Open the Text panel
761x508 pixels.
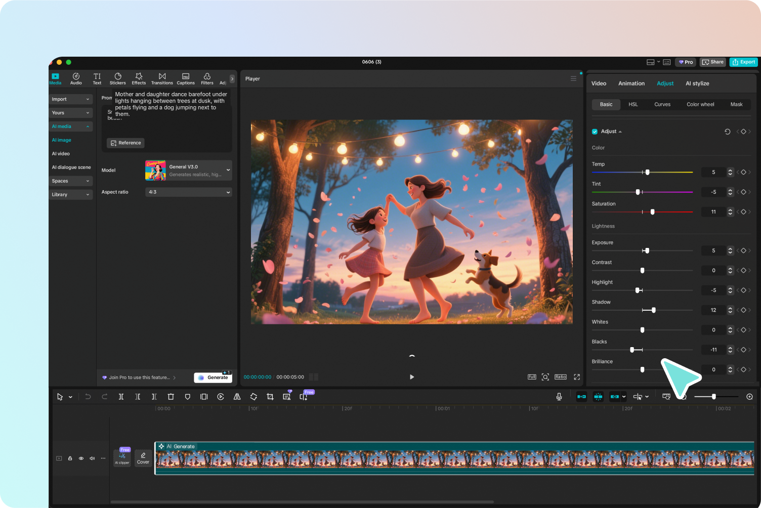97,79
